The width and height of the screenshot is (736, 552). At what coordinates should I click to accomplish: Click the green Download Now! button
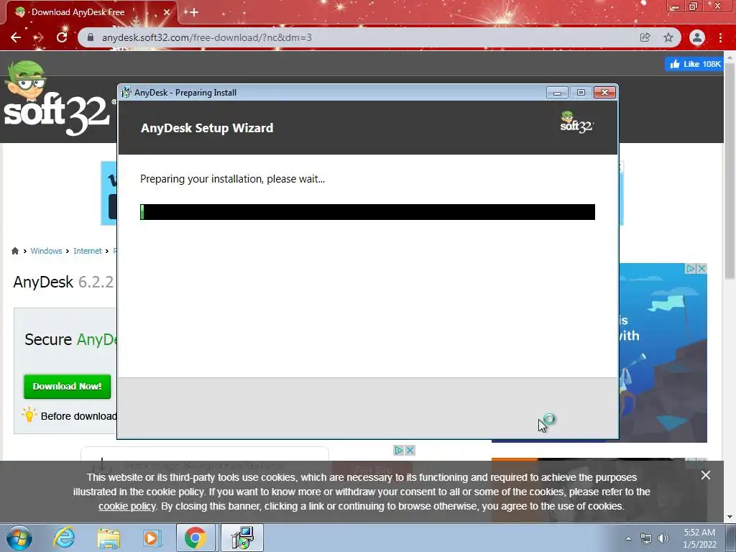tap(67, 386)
